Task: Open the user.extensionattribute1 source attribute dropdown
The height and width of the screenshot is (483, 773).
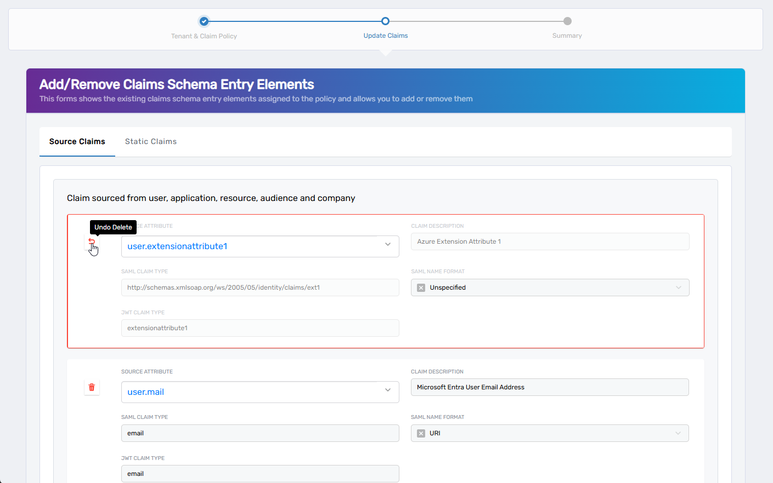Action: (387, 245)
